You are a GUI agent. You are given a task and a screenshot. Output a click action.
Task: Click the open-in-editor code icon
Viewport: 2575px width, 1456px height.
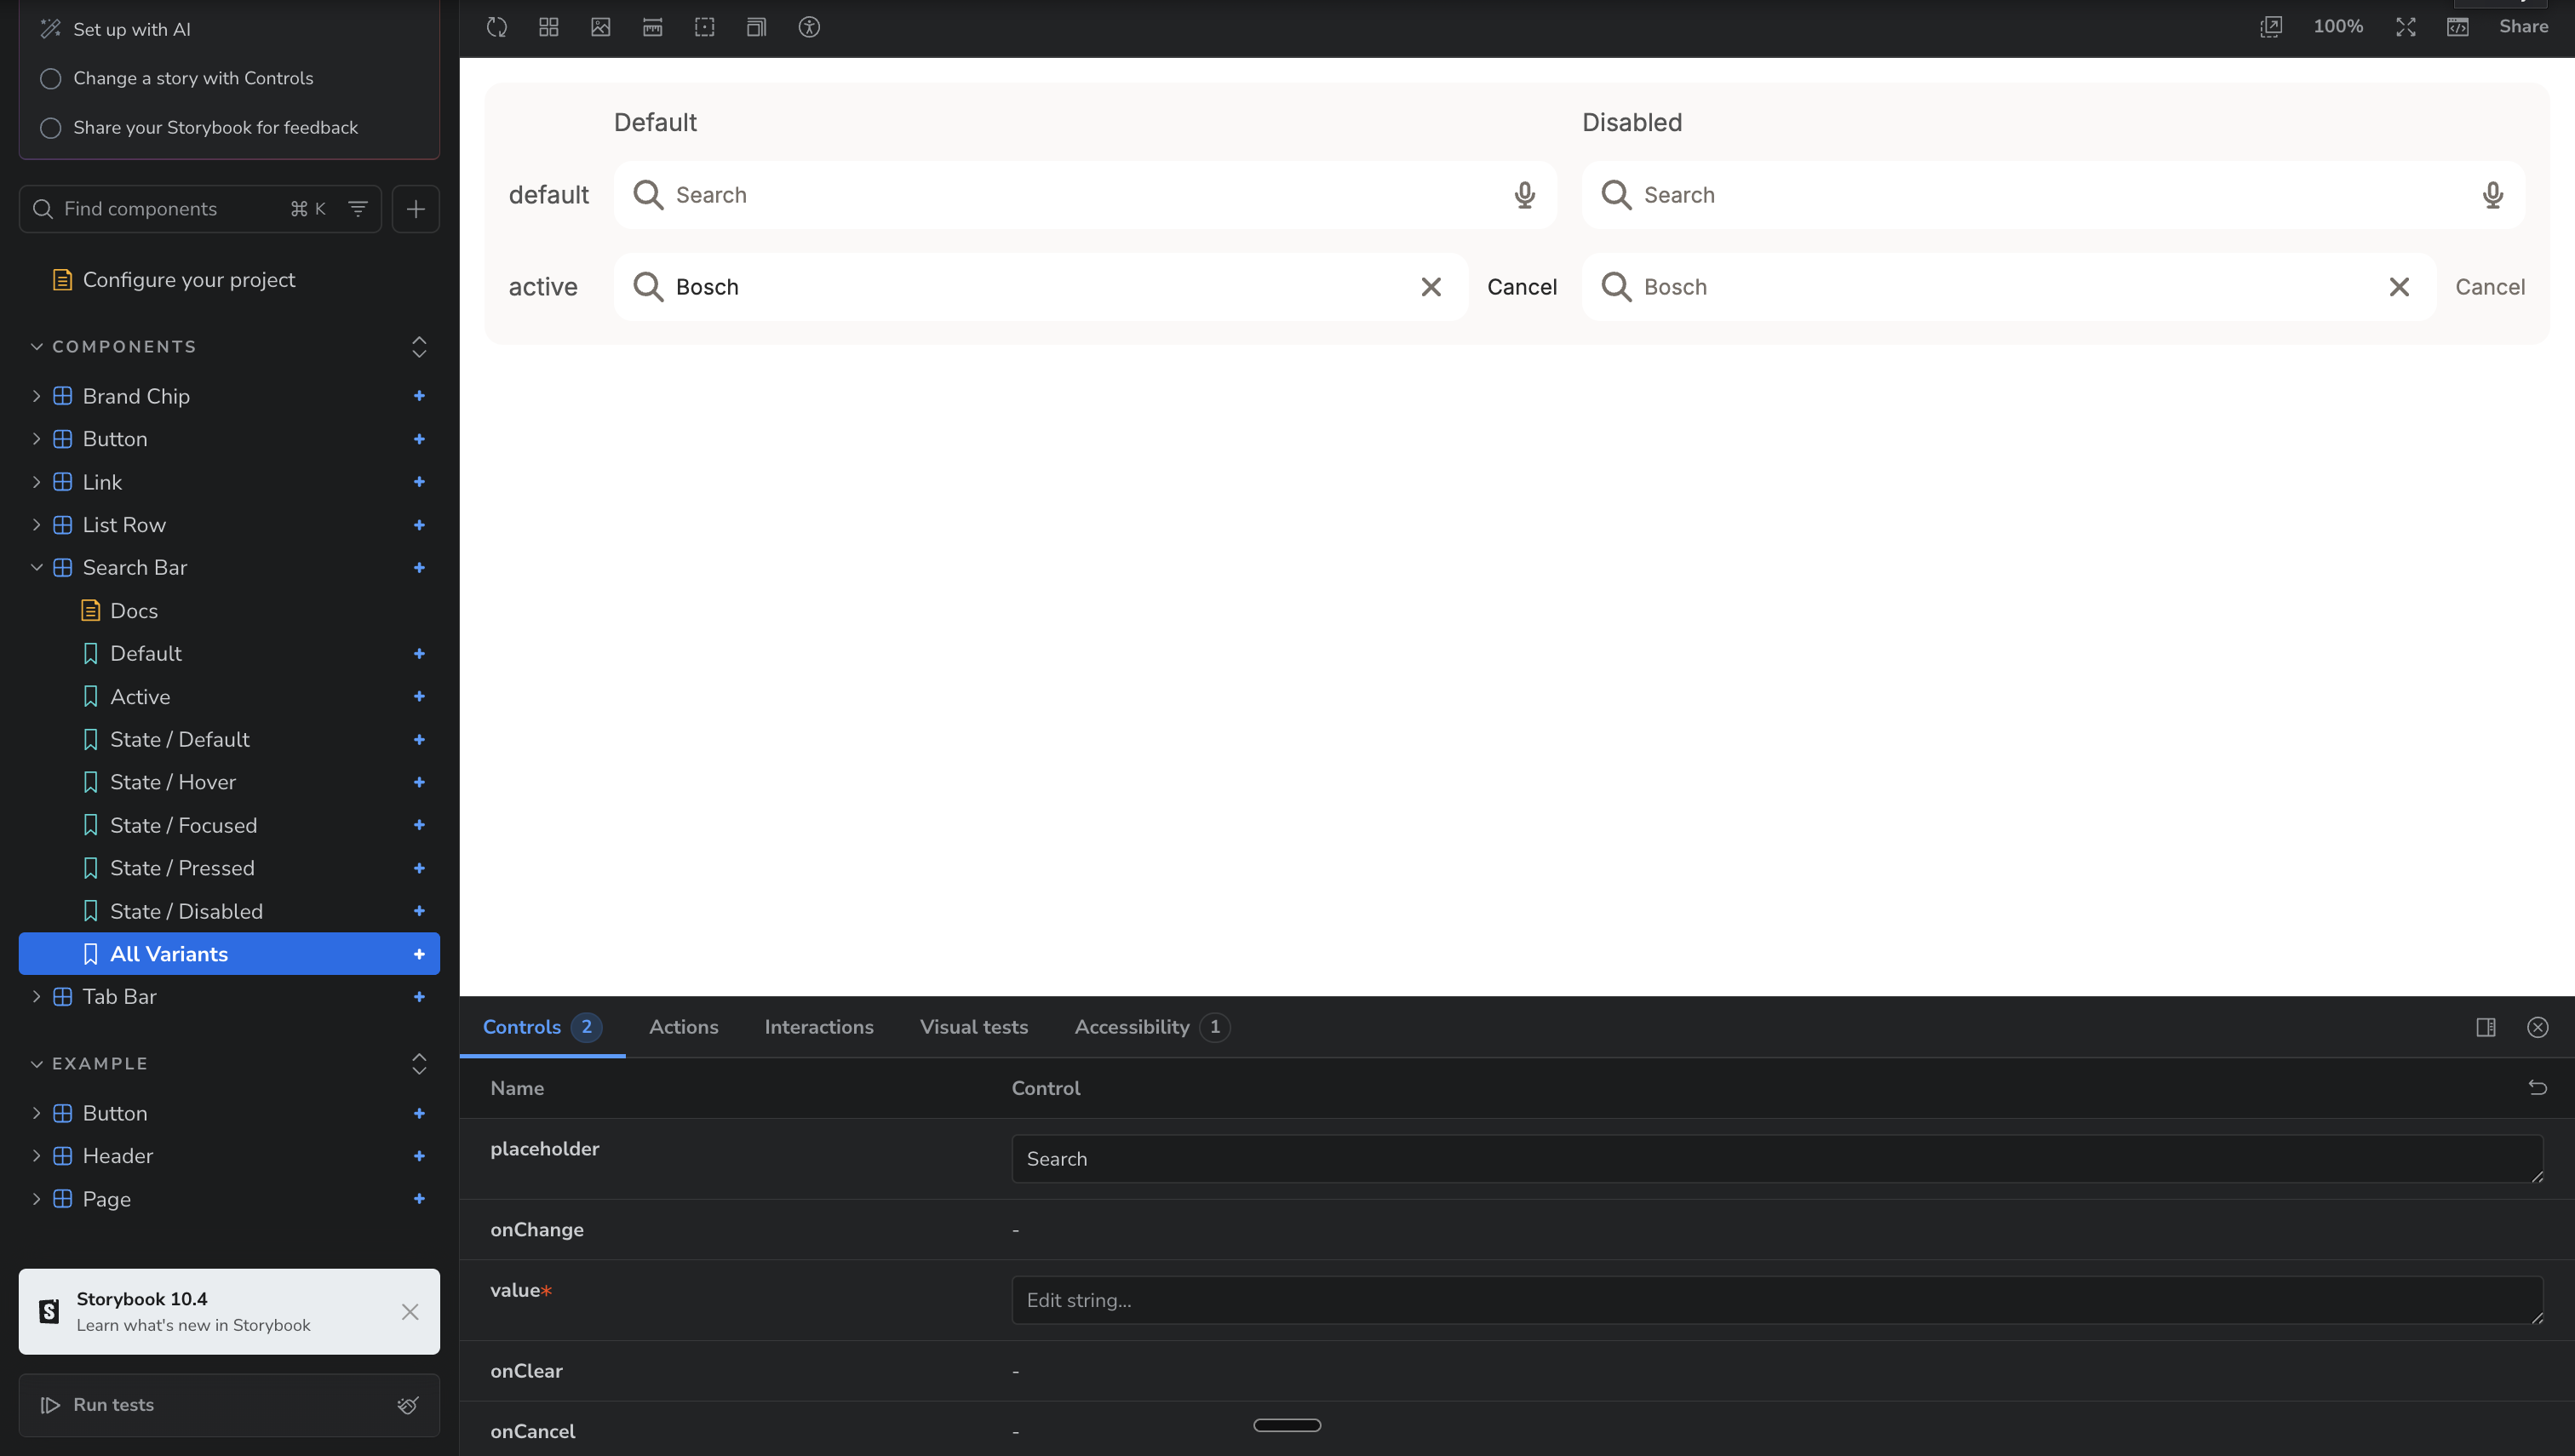tap(2458, 27)
